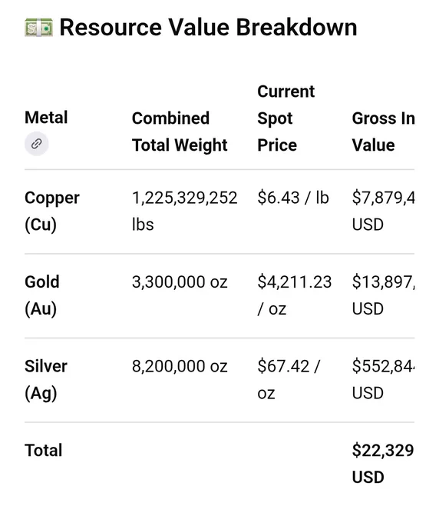Select the Silver (Ag) row label
This screenshot has width=439, height=523.
click(x=46, y=380)
